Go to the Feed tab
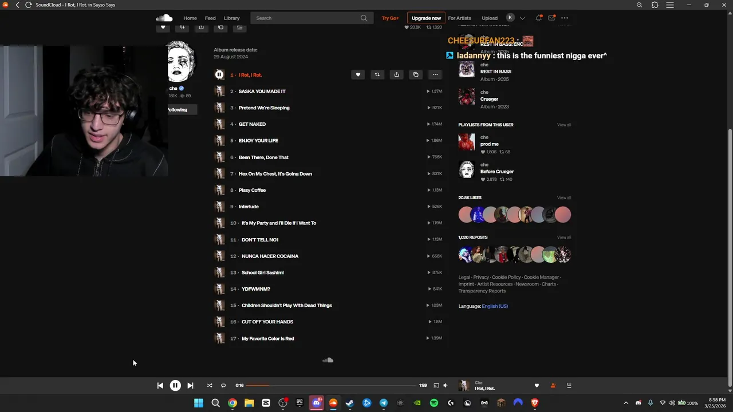The image size is (733, 412). pos(210,18)
